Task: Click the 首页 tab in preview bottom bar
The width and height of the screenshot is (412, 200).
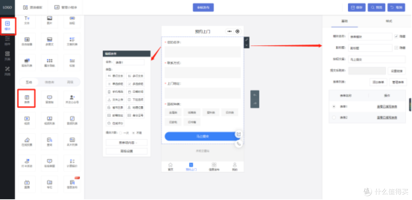Action: point(171,167)
